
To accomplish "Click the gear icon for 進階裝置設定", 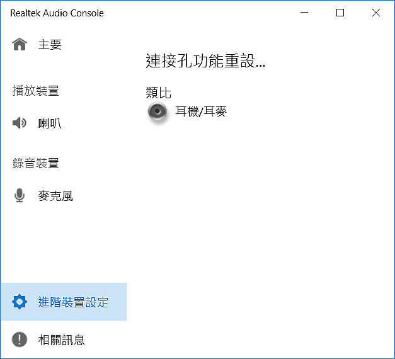I will 20,302.
